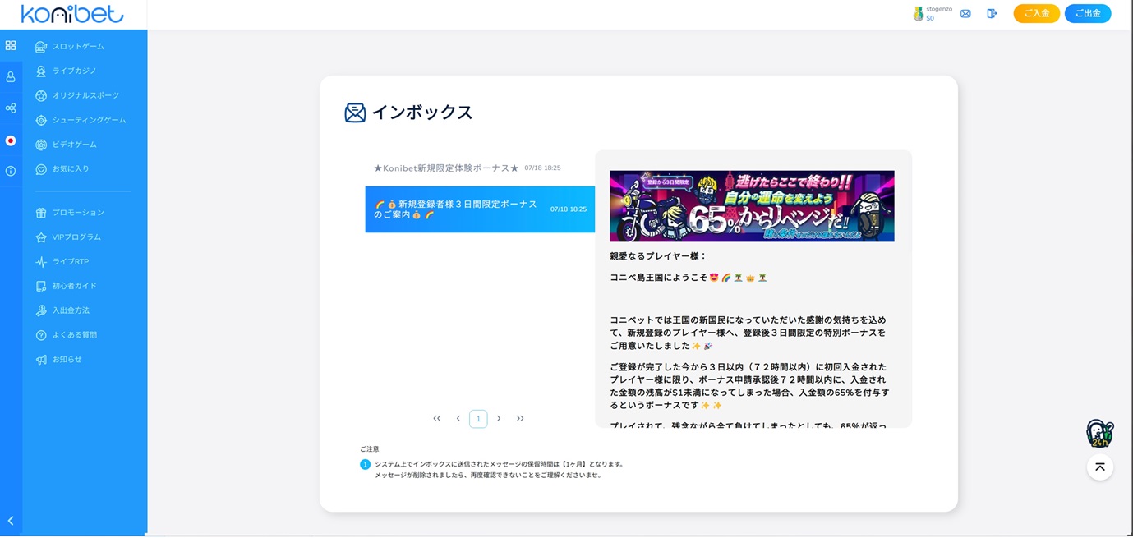Select the grid dashboard icon in sidebar

point(11,46)
